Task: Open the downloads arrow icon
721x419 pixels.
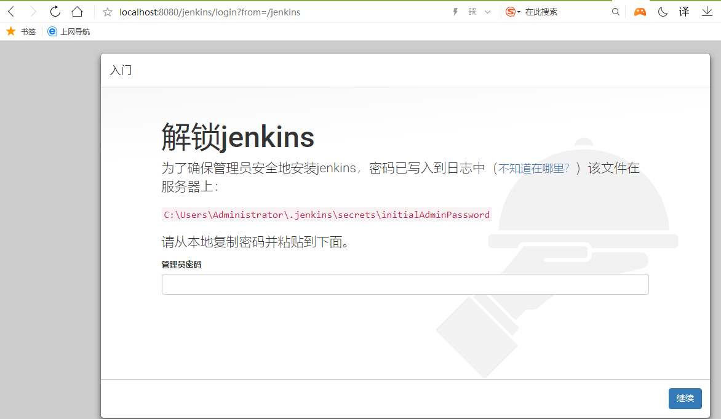Action: [707, 12]
